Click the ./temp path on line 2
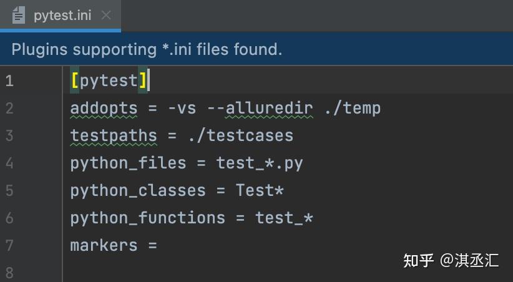 pos(353,109)
